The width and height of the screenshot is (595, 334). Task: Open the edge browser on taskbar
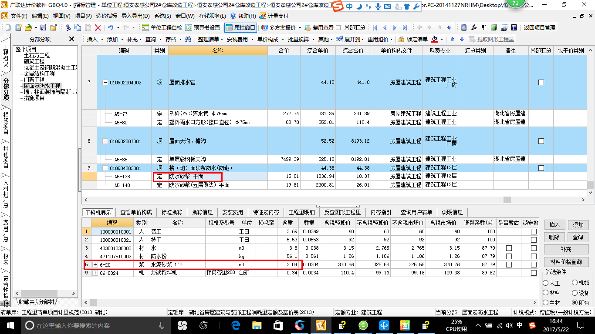click(x=237, y=325)
